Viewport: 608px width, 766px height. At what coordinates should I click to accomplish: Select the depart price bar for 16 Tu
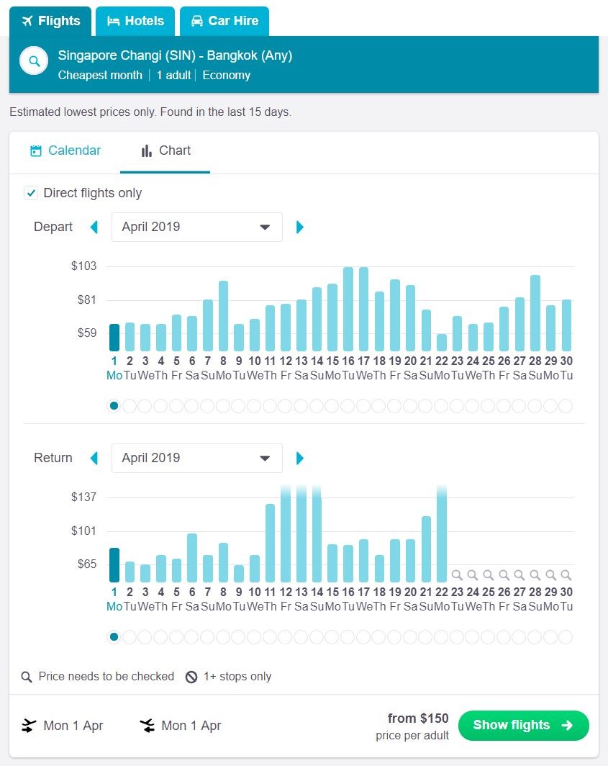click(348, 310)
